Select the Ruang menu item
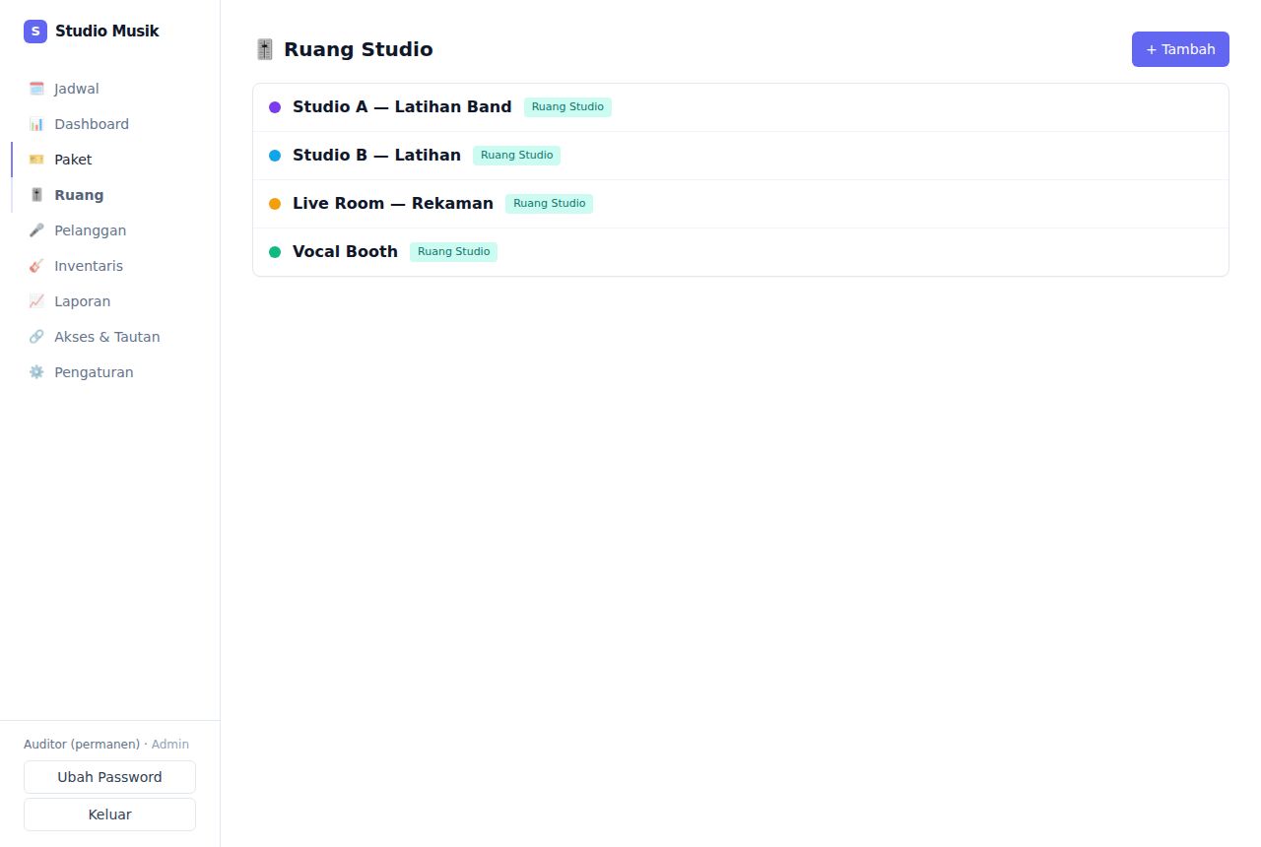 [109, 195]
